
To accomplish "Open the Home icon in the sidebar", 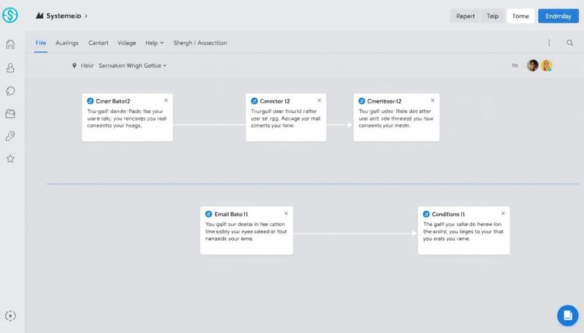I will (x=10, y=44).
